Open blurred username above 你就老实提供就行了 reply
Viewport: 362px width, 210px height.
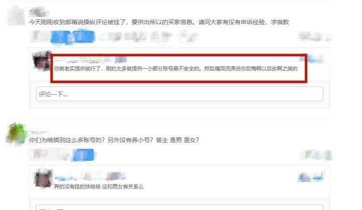coord(91,60)
